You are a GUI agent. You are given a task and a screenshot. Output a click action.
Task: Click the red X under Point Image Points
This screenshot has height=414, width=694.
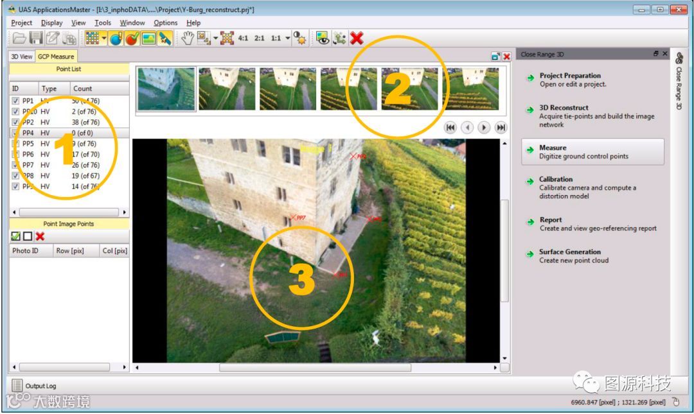[40, 236]
